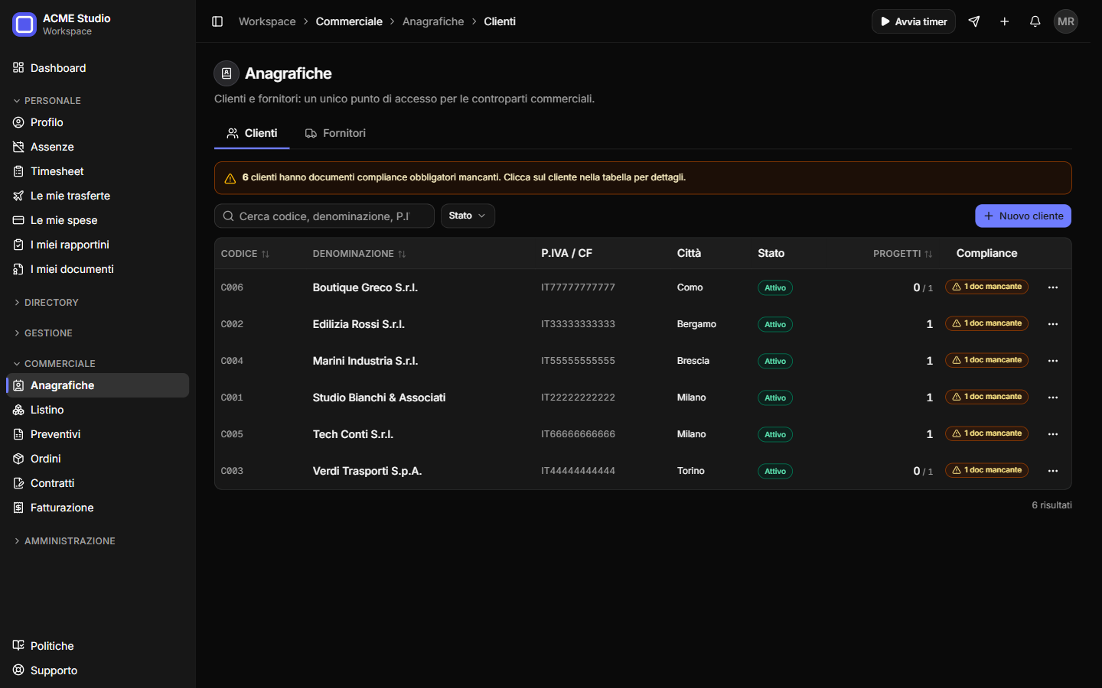Image resolution: width=1102 pixels, height=688 pixels.
Task: Click the Nuovo cliente button
Action: 1023,216
